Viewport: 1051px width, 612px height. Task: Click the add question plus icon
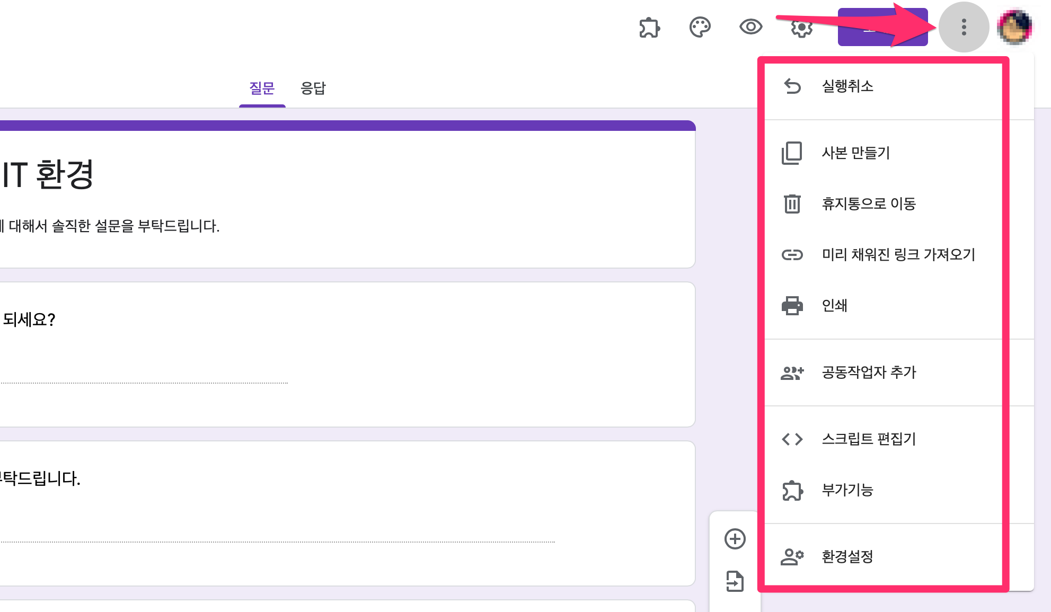click(735, 539)
